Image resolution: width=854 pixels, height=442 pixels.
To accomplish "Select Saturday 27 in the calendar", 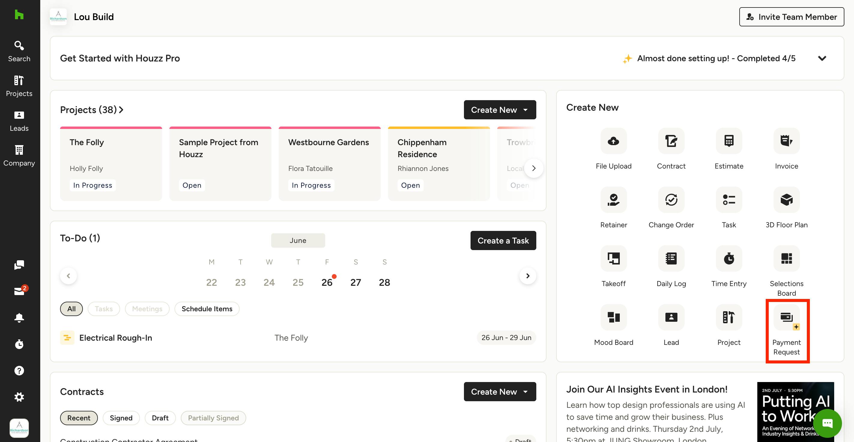I will tap(356, 282).
